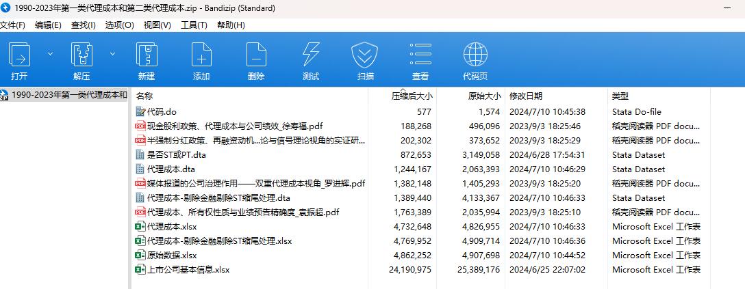Click original size value 25,389,176
The width and height of the screenshot is (745, 289).
pos(479,269)
